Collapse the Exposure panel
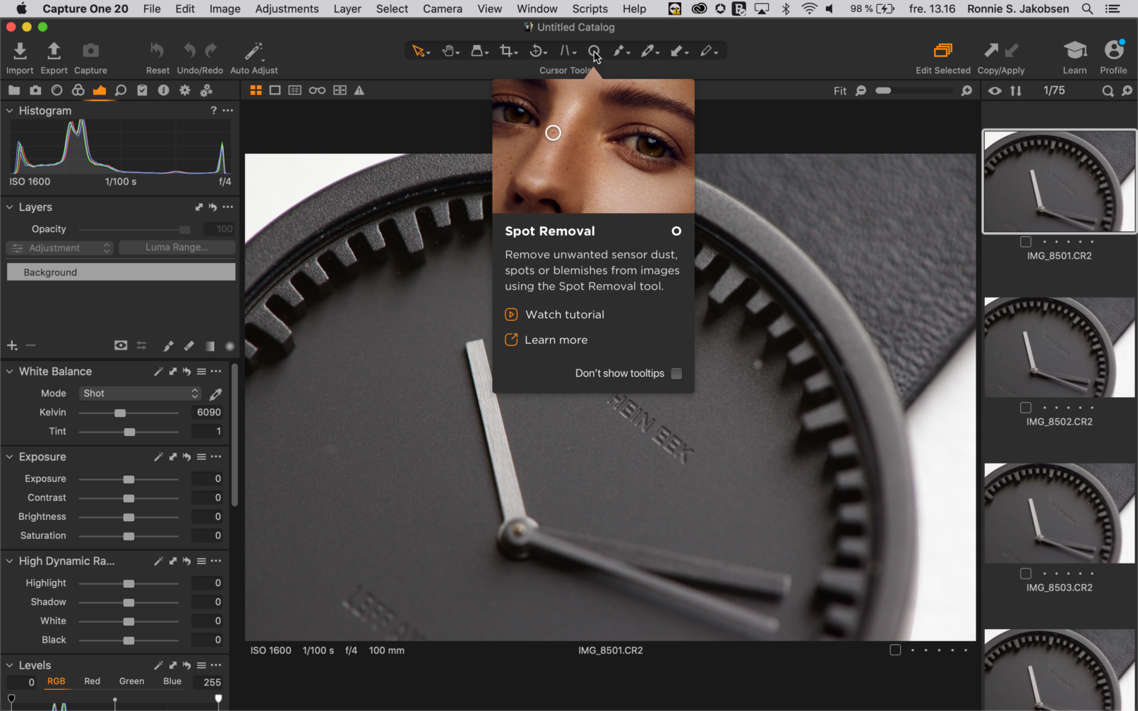 [x=9, y=456]
